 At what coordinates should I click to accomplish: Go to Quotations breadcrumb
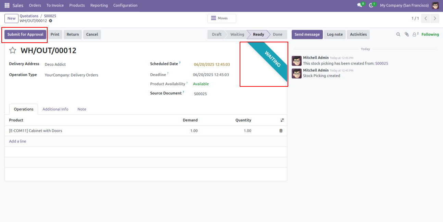click(x=29, y=16)
